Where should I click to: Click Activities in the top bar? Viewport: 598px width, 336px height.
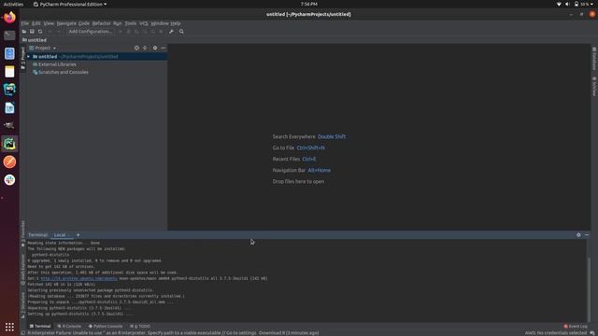pyautogui.click(x=13, y=4)
